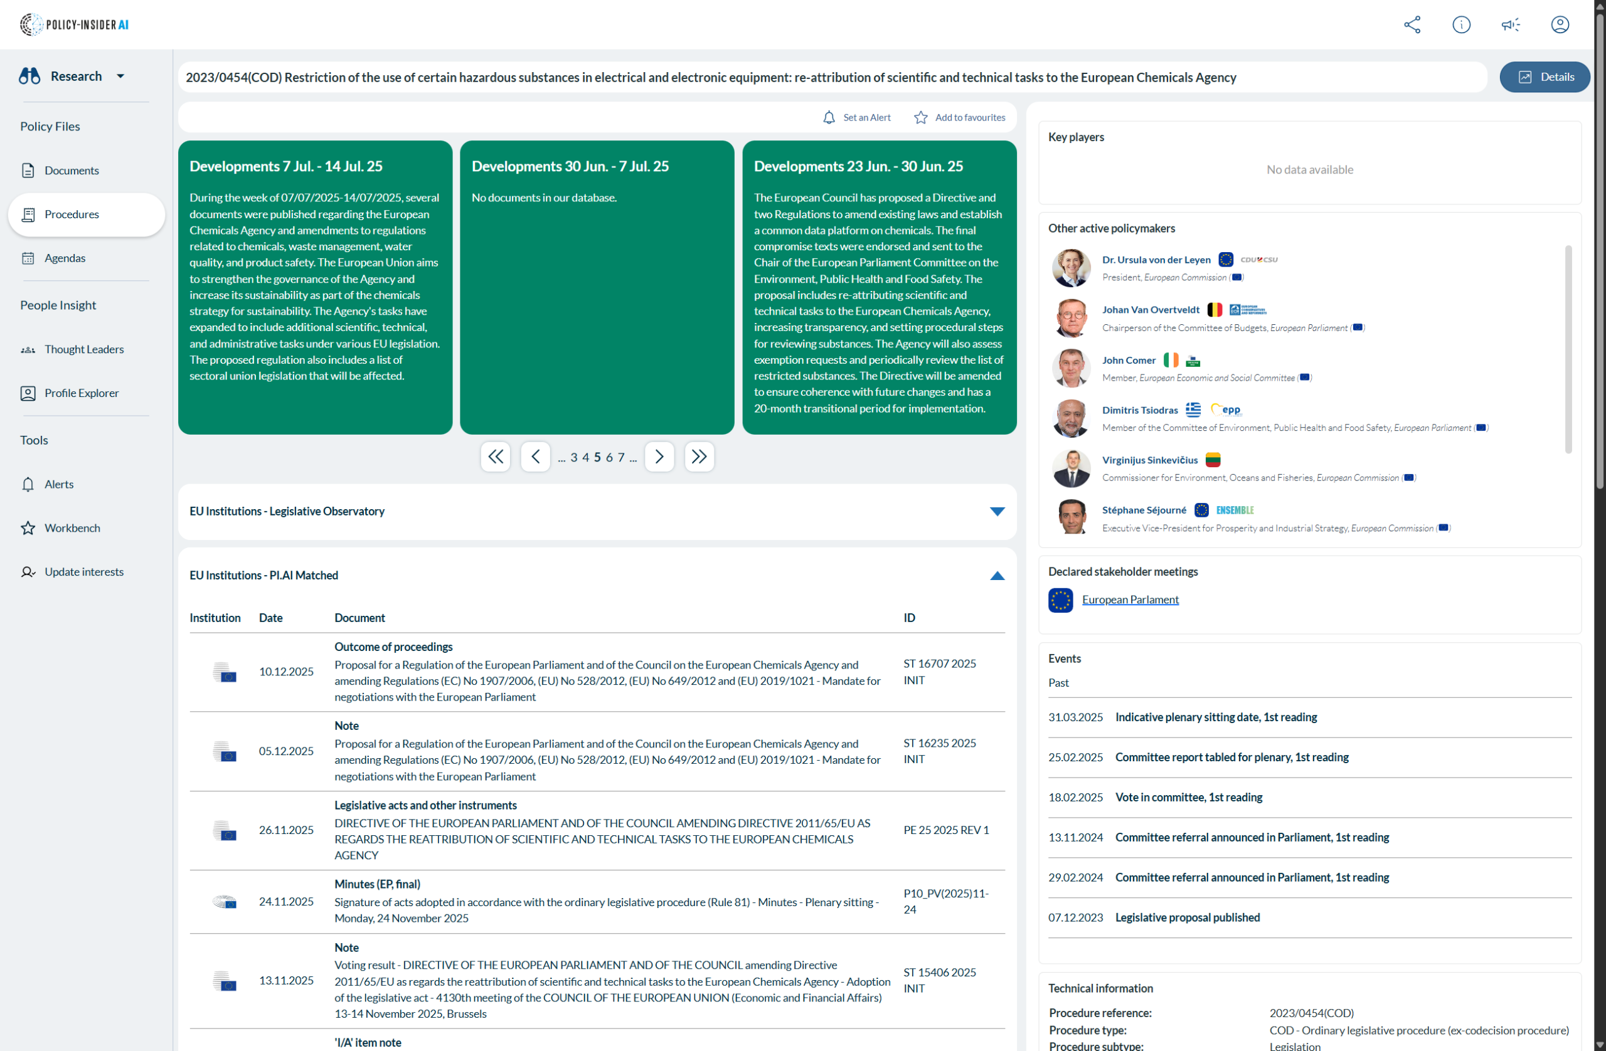Open the European Parlament stakeholder meetings link
Screen dimensions: 1606x1051
1130,599
